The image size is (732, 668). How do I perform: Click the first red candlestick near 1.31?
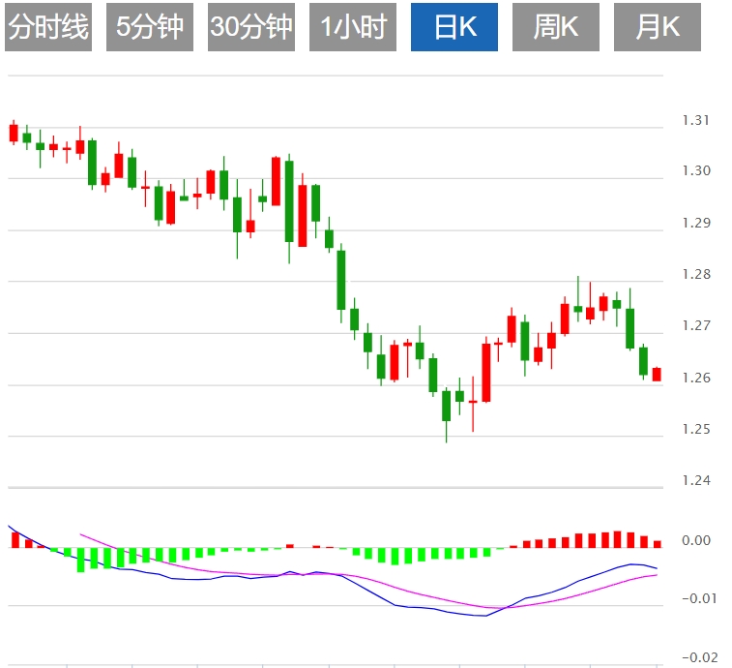tap(14, 133)
